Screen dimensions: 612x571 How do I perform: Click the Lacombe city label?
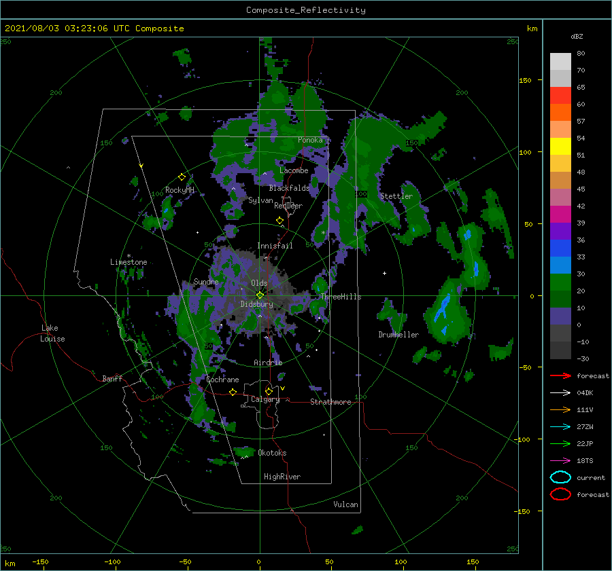tap(294, 170)
